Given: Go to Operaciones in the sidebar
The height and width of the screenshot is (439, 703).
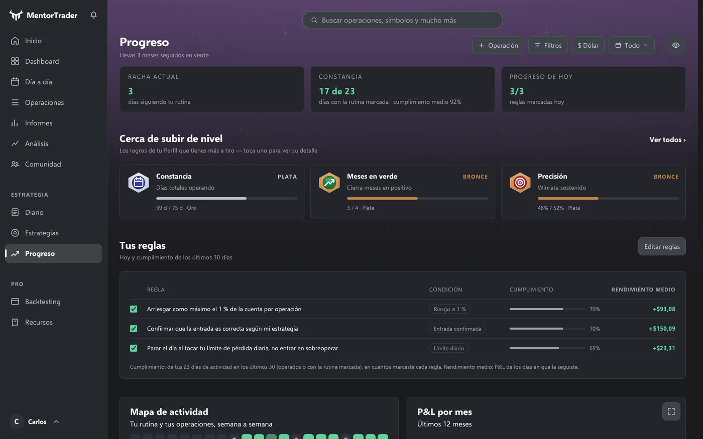Looking at the screenshot, I should pos(53,102).
